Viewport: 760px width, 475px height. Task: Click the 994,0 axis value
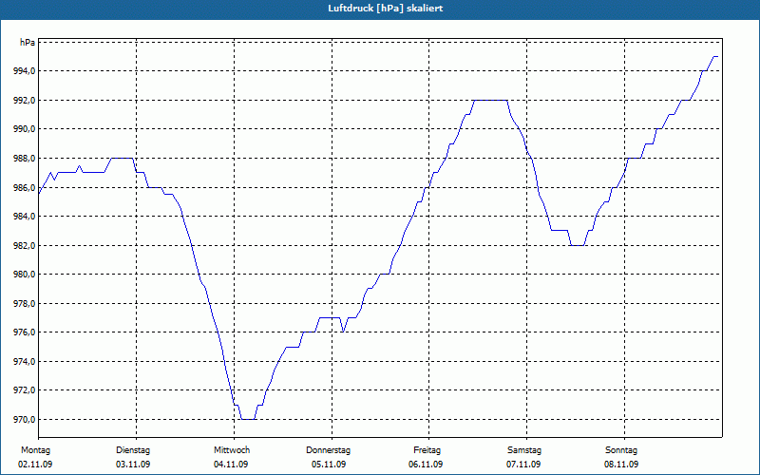point(25,71)
